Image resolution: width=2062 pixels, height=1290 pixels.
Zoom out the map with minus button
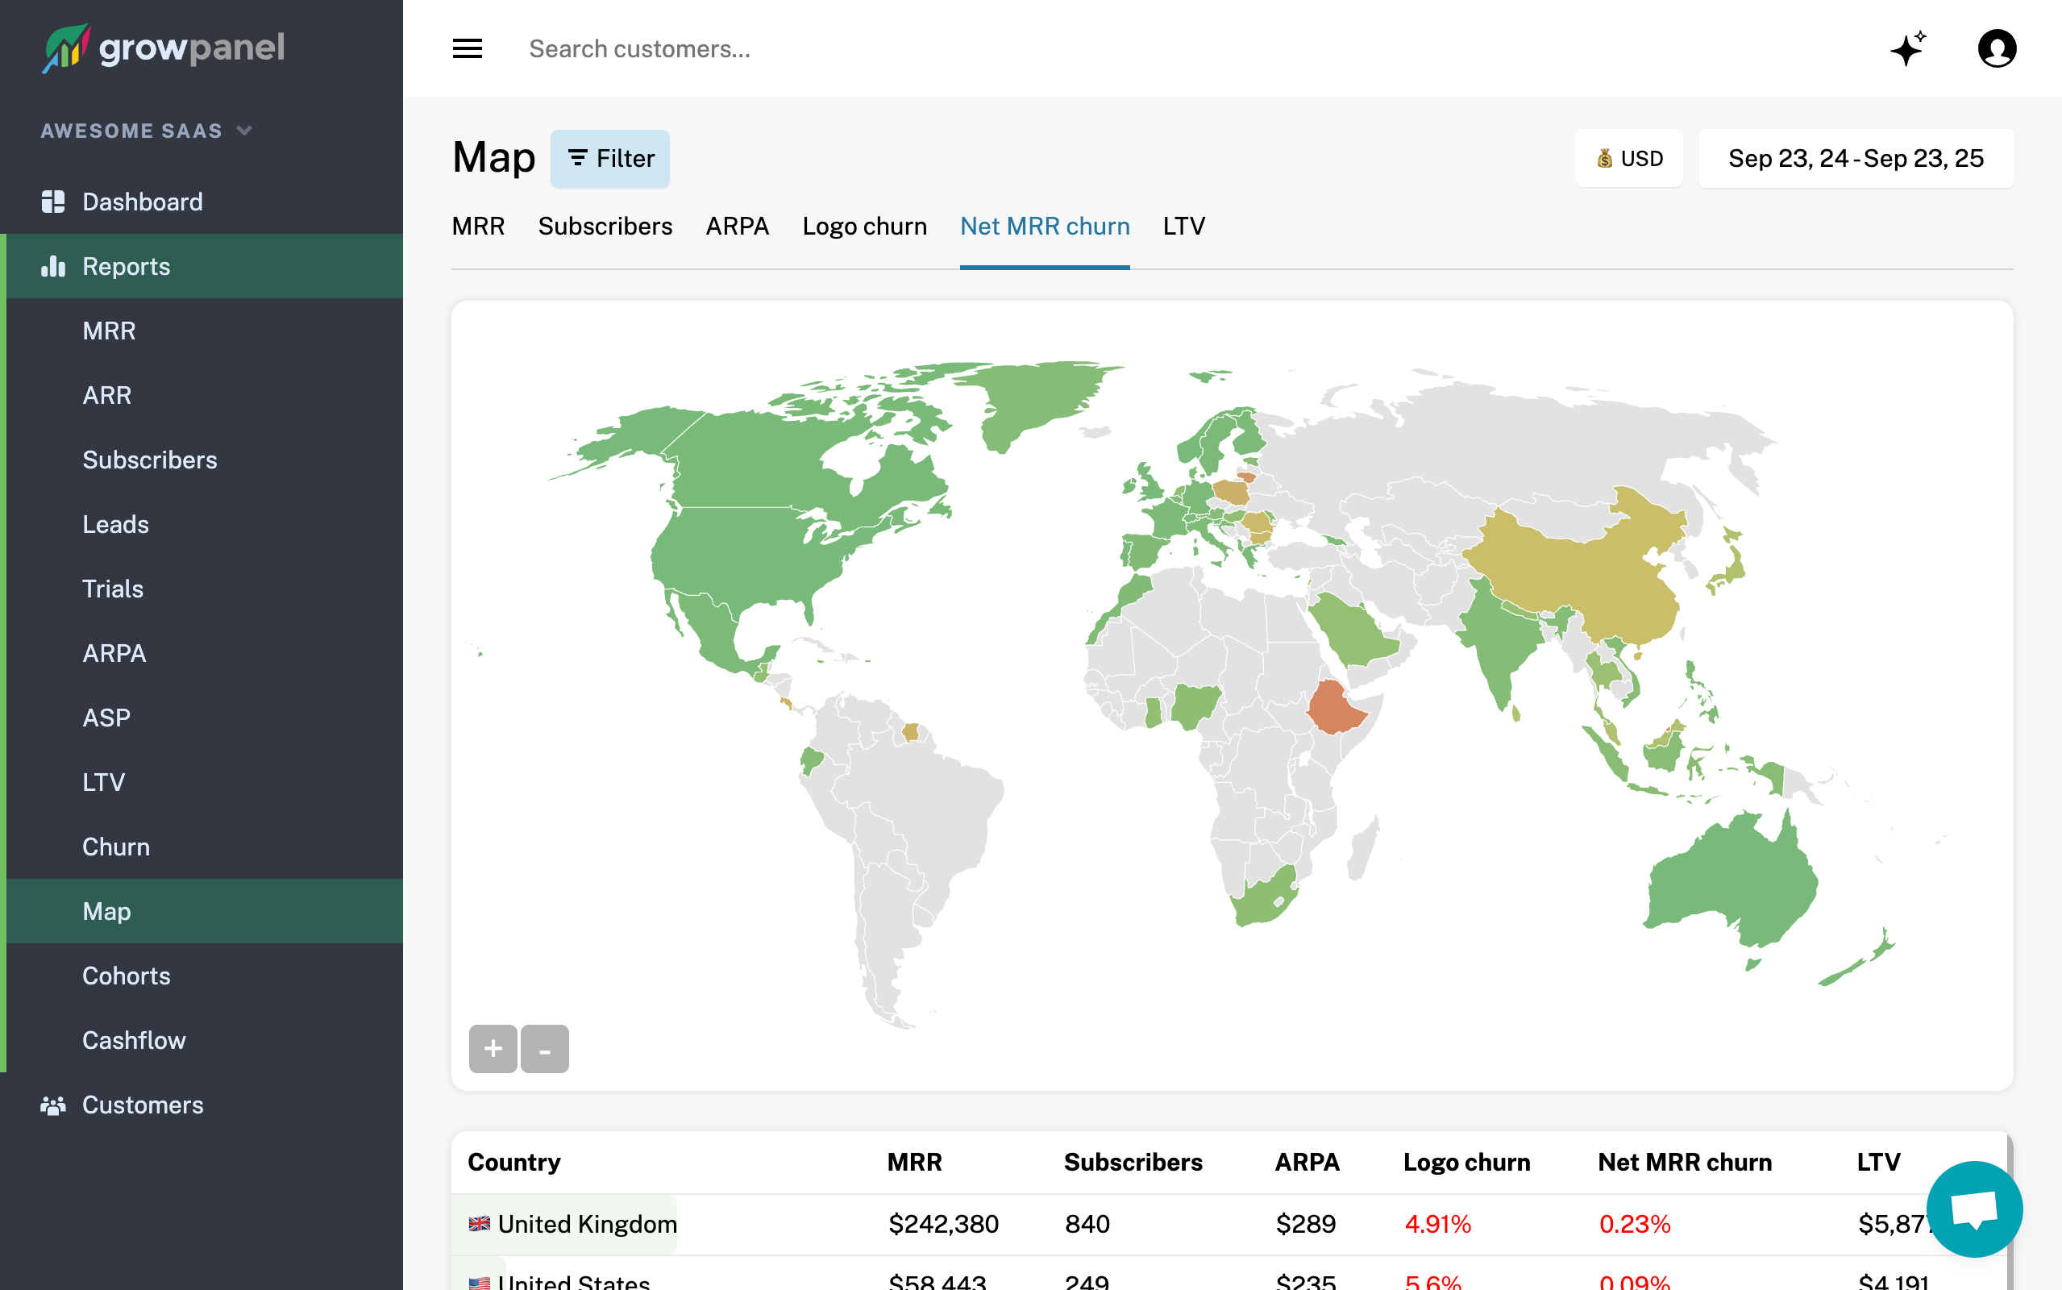(x=545, y=1049)
